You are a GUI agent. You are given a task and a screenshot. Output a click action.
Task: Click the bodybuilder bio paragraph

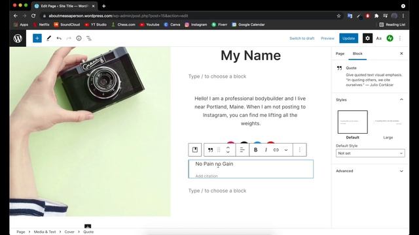[250, 111]
